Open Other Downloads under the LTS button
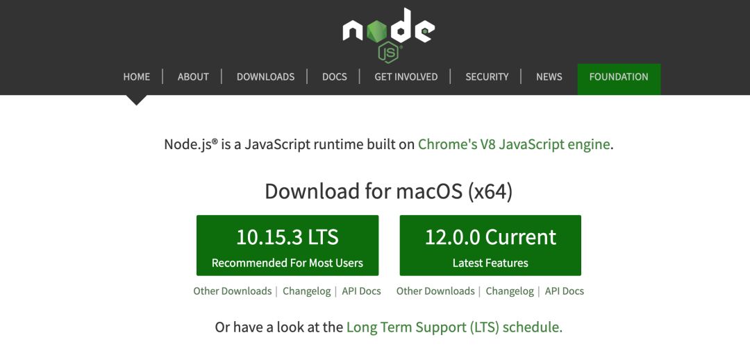This screenshot has width=750, height=353. coord(233,291)
